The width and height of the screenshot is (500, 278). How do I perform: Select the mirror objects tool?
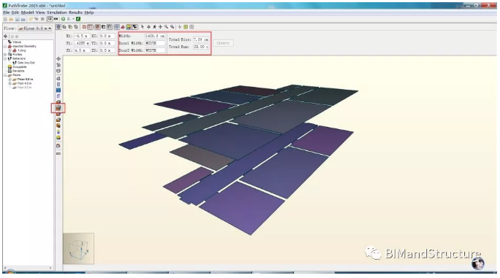click(x=58, y=71)
